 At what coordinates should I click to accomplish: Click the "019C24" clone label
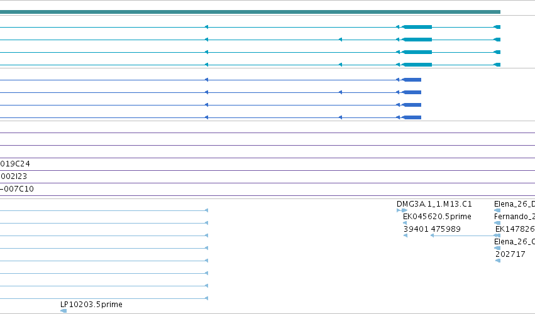15,164
